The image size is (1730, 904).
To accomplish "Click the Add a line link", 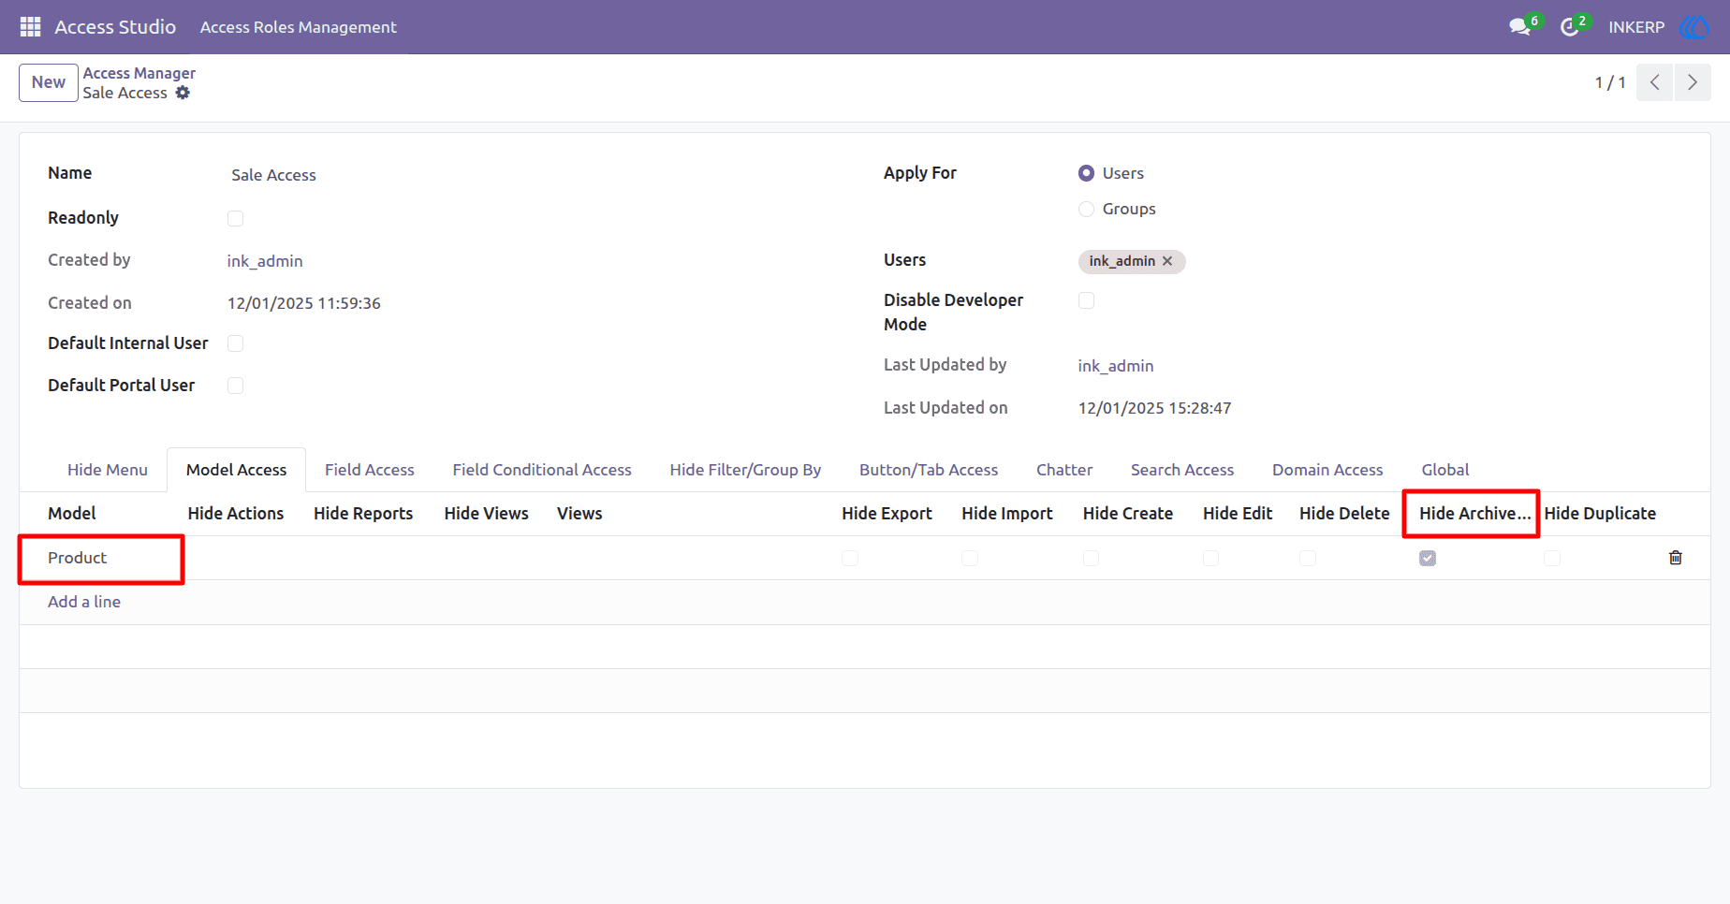I will tap(84, 602).
